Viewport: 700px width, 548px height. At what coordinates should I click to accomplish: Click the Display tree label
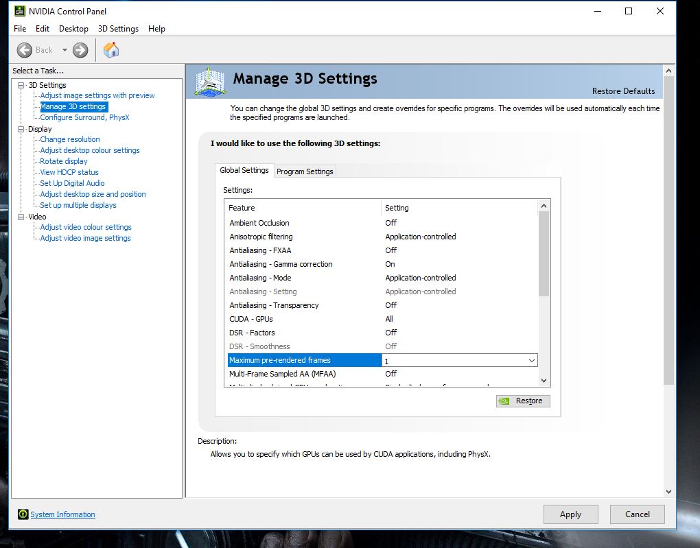40,129
